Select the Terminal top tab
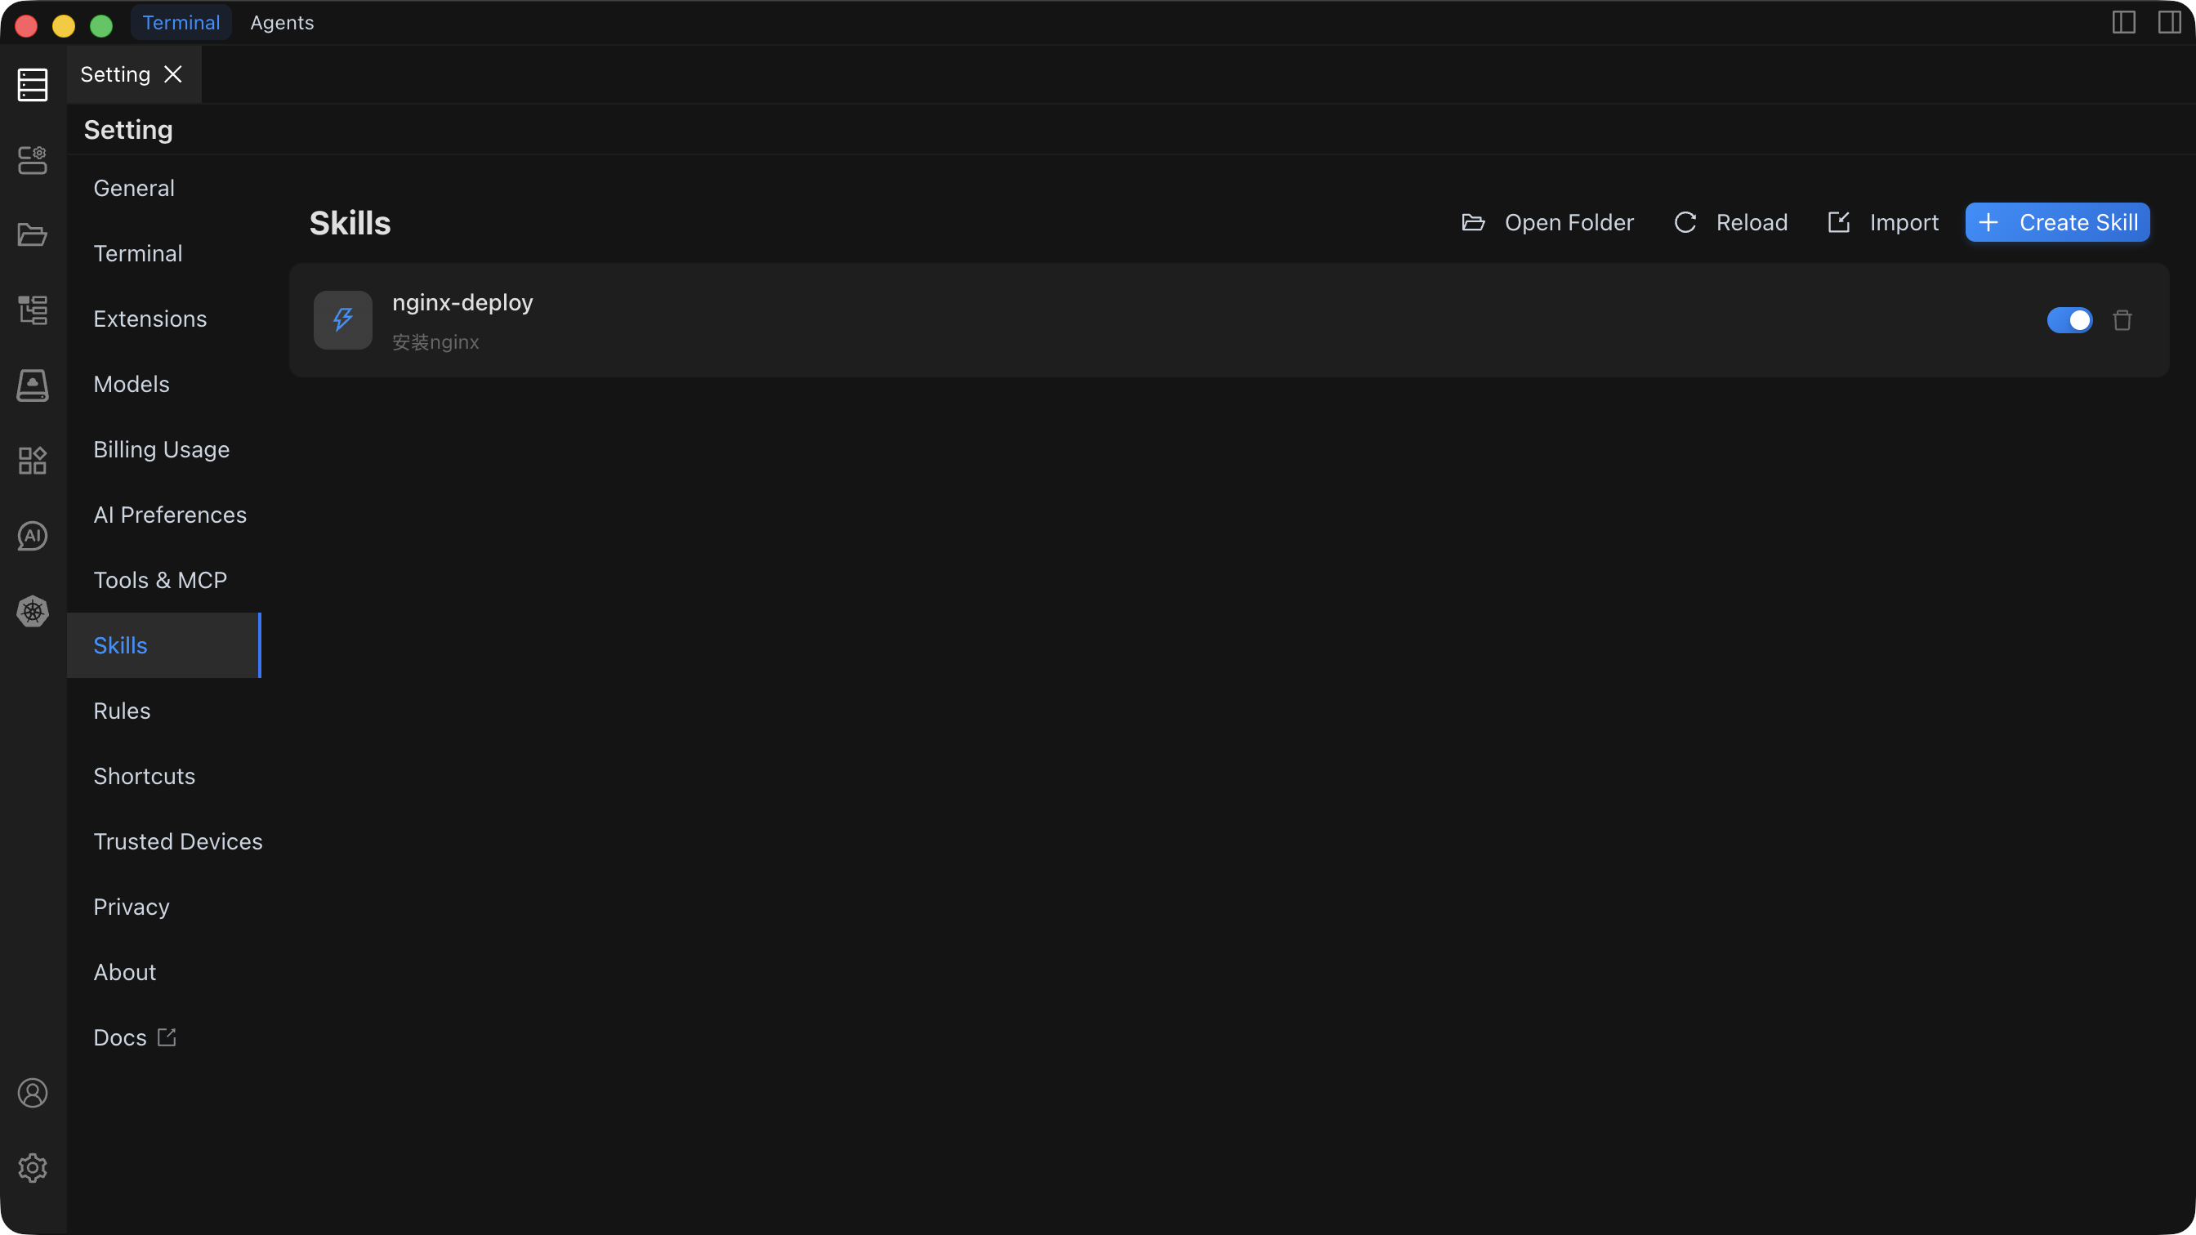This screenshot has width=2196, height=1235. [181, 23]
